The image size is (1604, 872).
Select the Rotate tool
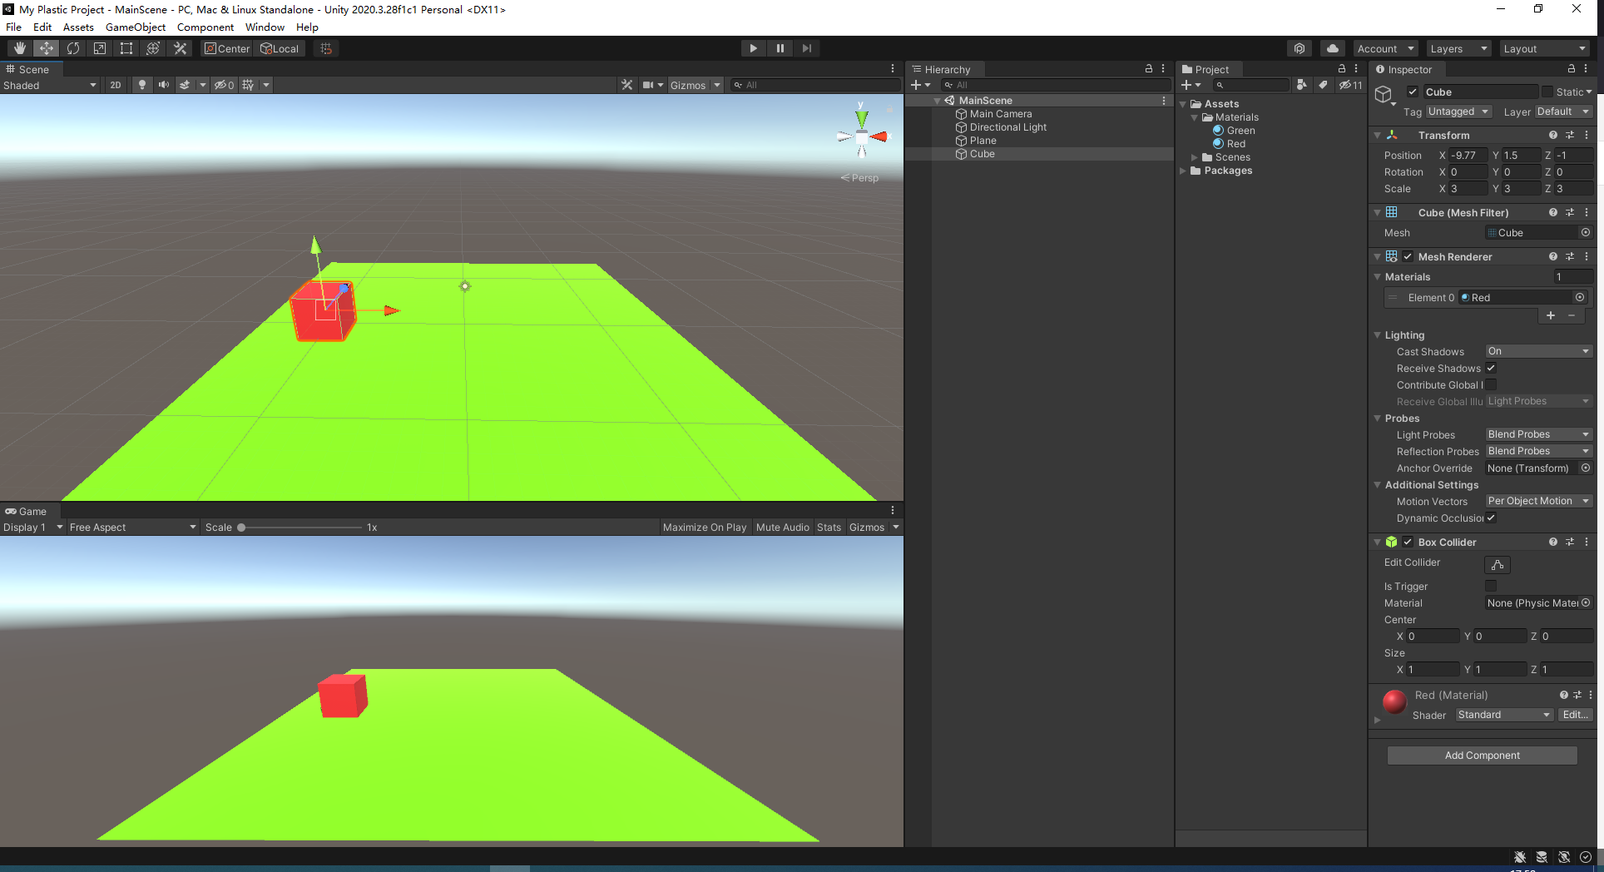pyautogui.click(x=73, y=47)
